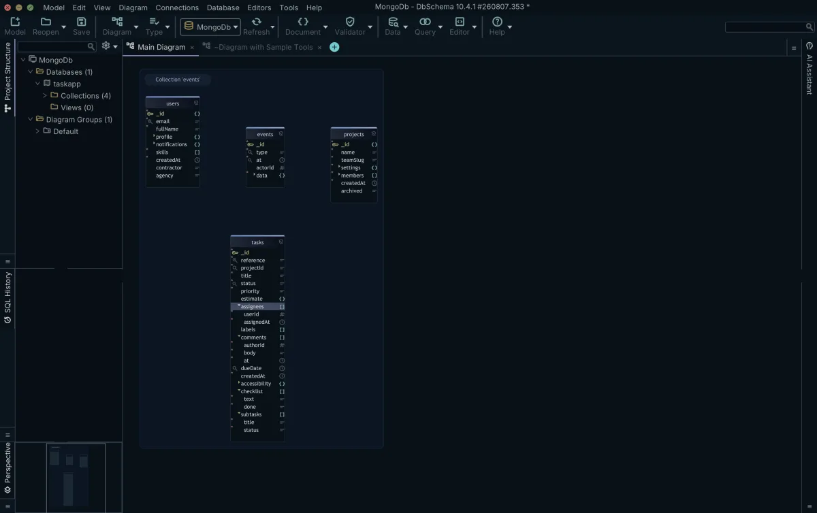Click the diagram tabs list icon

[794, 48]
